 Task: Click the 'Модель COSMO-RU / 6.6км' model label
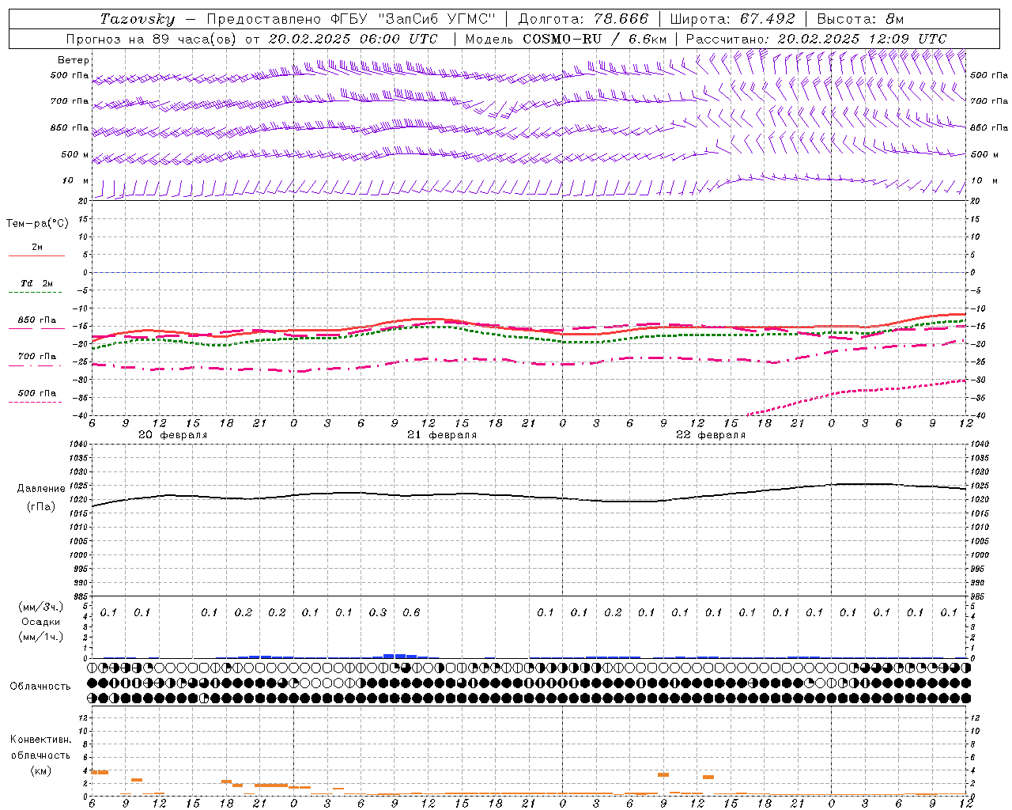(x=566, y=38)
